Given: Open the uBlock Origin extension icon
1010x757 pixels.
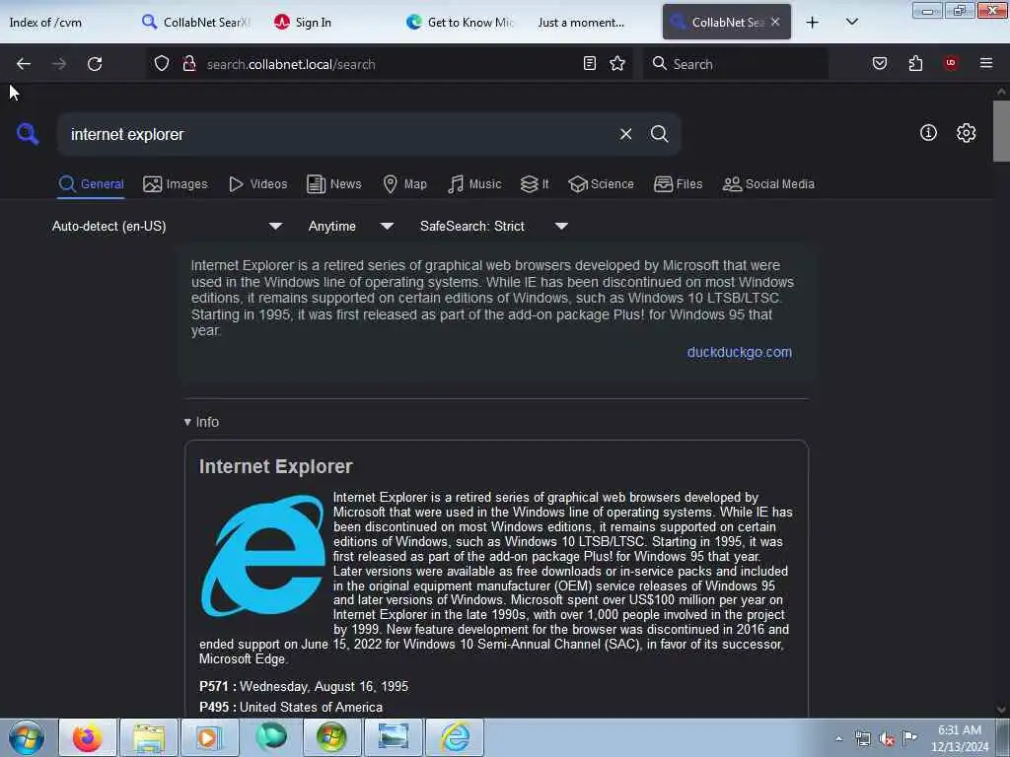Looking at the screenshot, I should [x=951, y=63].
